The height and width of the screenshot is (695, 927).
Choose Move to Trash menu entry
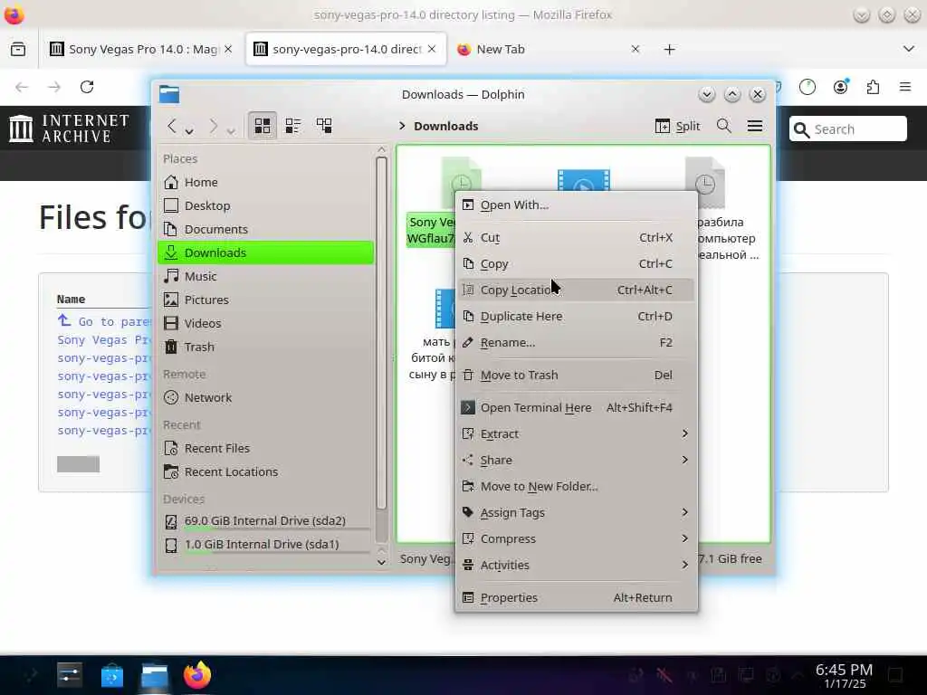coord(577,375)
